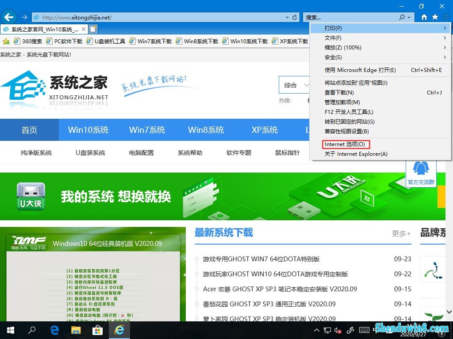The height and width of the screenshot is (339, 453).
Task: Click the search magnifier icon in search box
Action: point(402,17)
